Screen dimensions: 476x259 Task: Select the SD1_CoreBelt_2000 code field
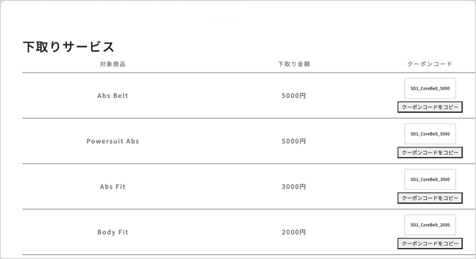tap(430, 224)
